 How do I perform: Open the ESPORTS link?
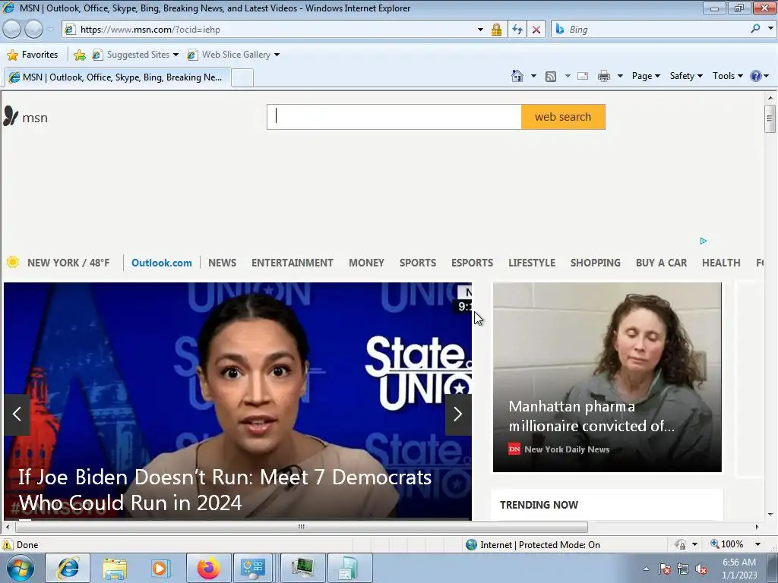pos(472,263)
